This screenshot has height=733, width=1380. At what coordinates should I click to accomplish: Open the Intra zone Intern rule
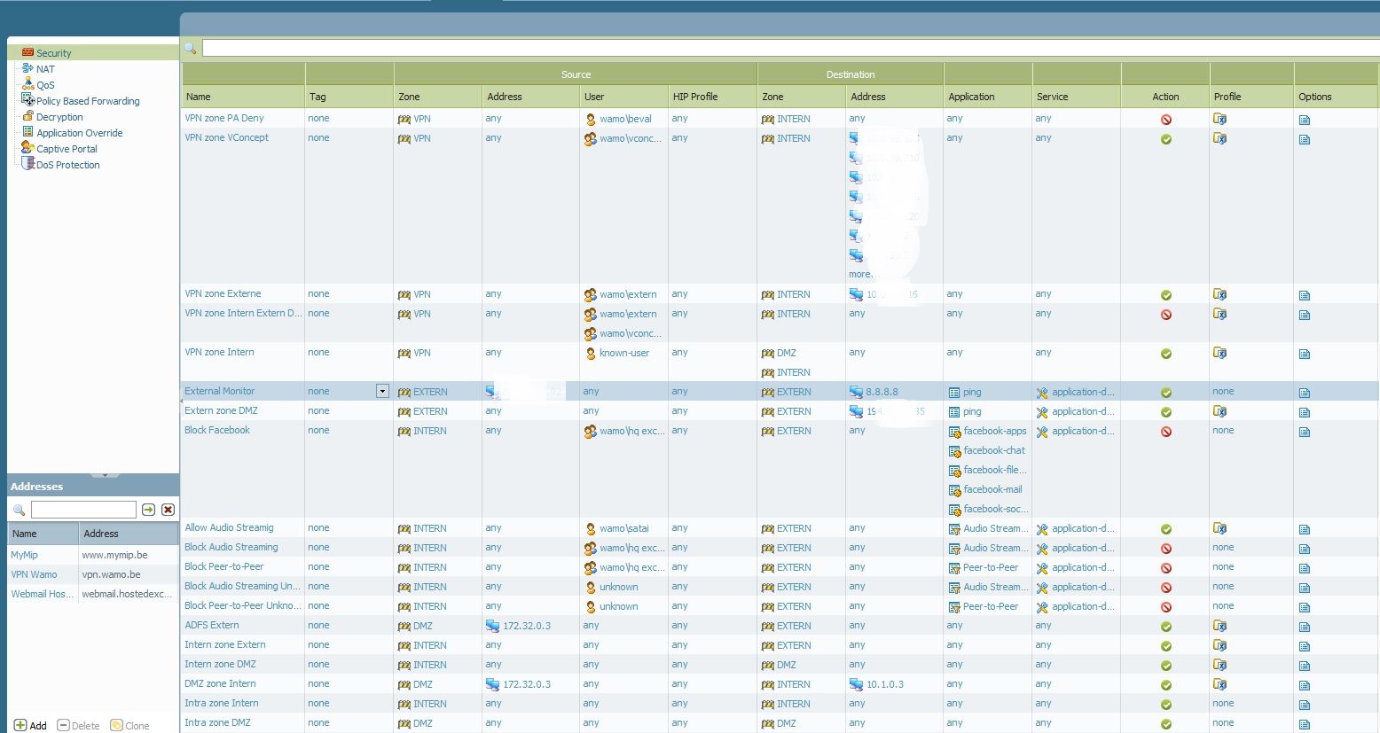tap(222, 703)
